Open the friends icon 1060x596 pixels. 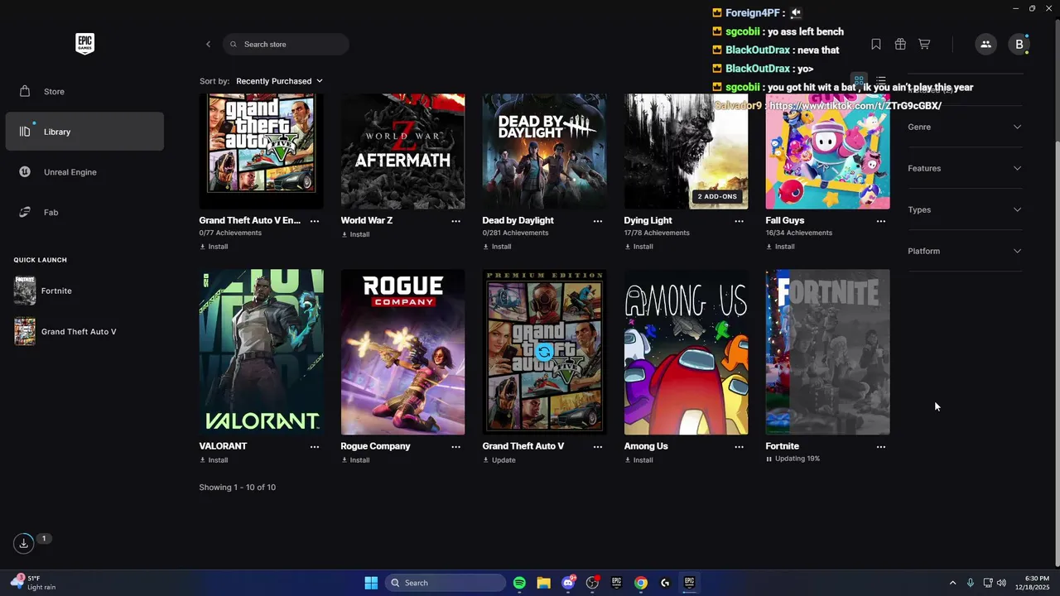pos(985,44)
